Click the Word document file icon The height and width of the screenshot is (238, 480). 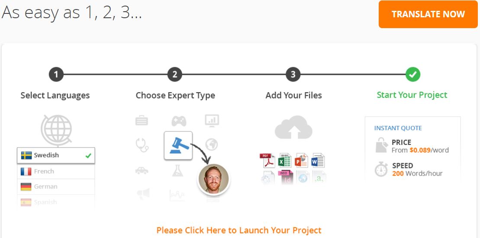pyautogui.click(x=318, y=160)
